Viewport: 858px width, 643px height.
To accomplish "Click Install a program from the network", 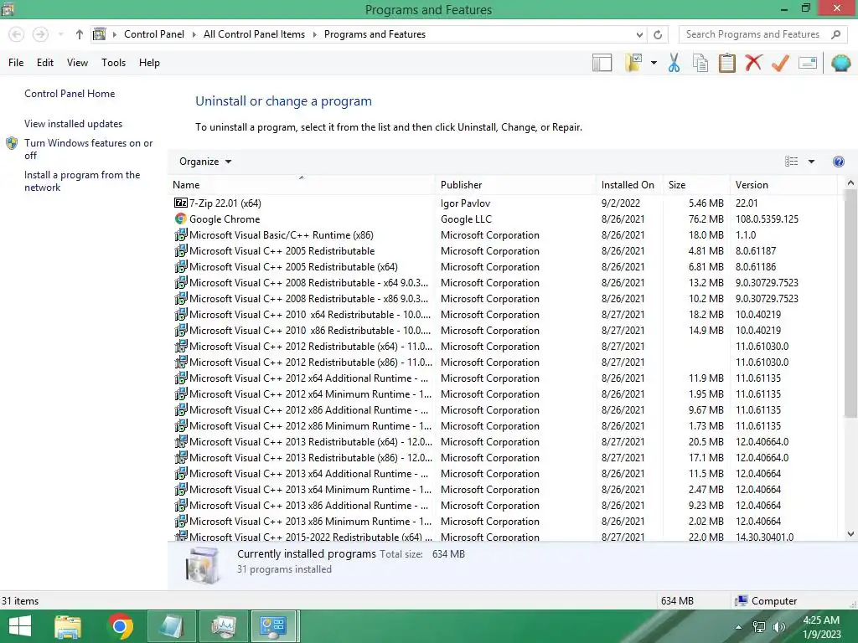I will tap(82, 181).
